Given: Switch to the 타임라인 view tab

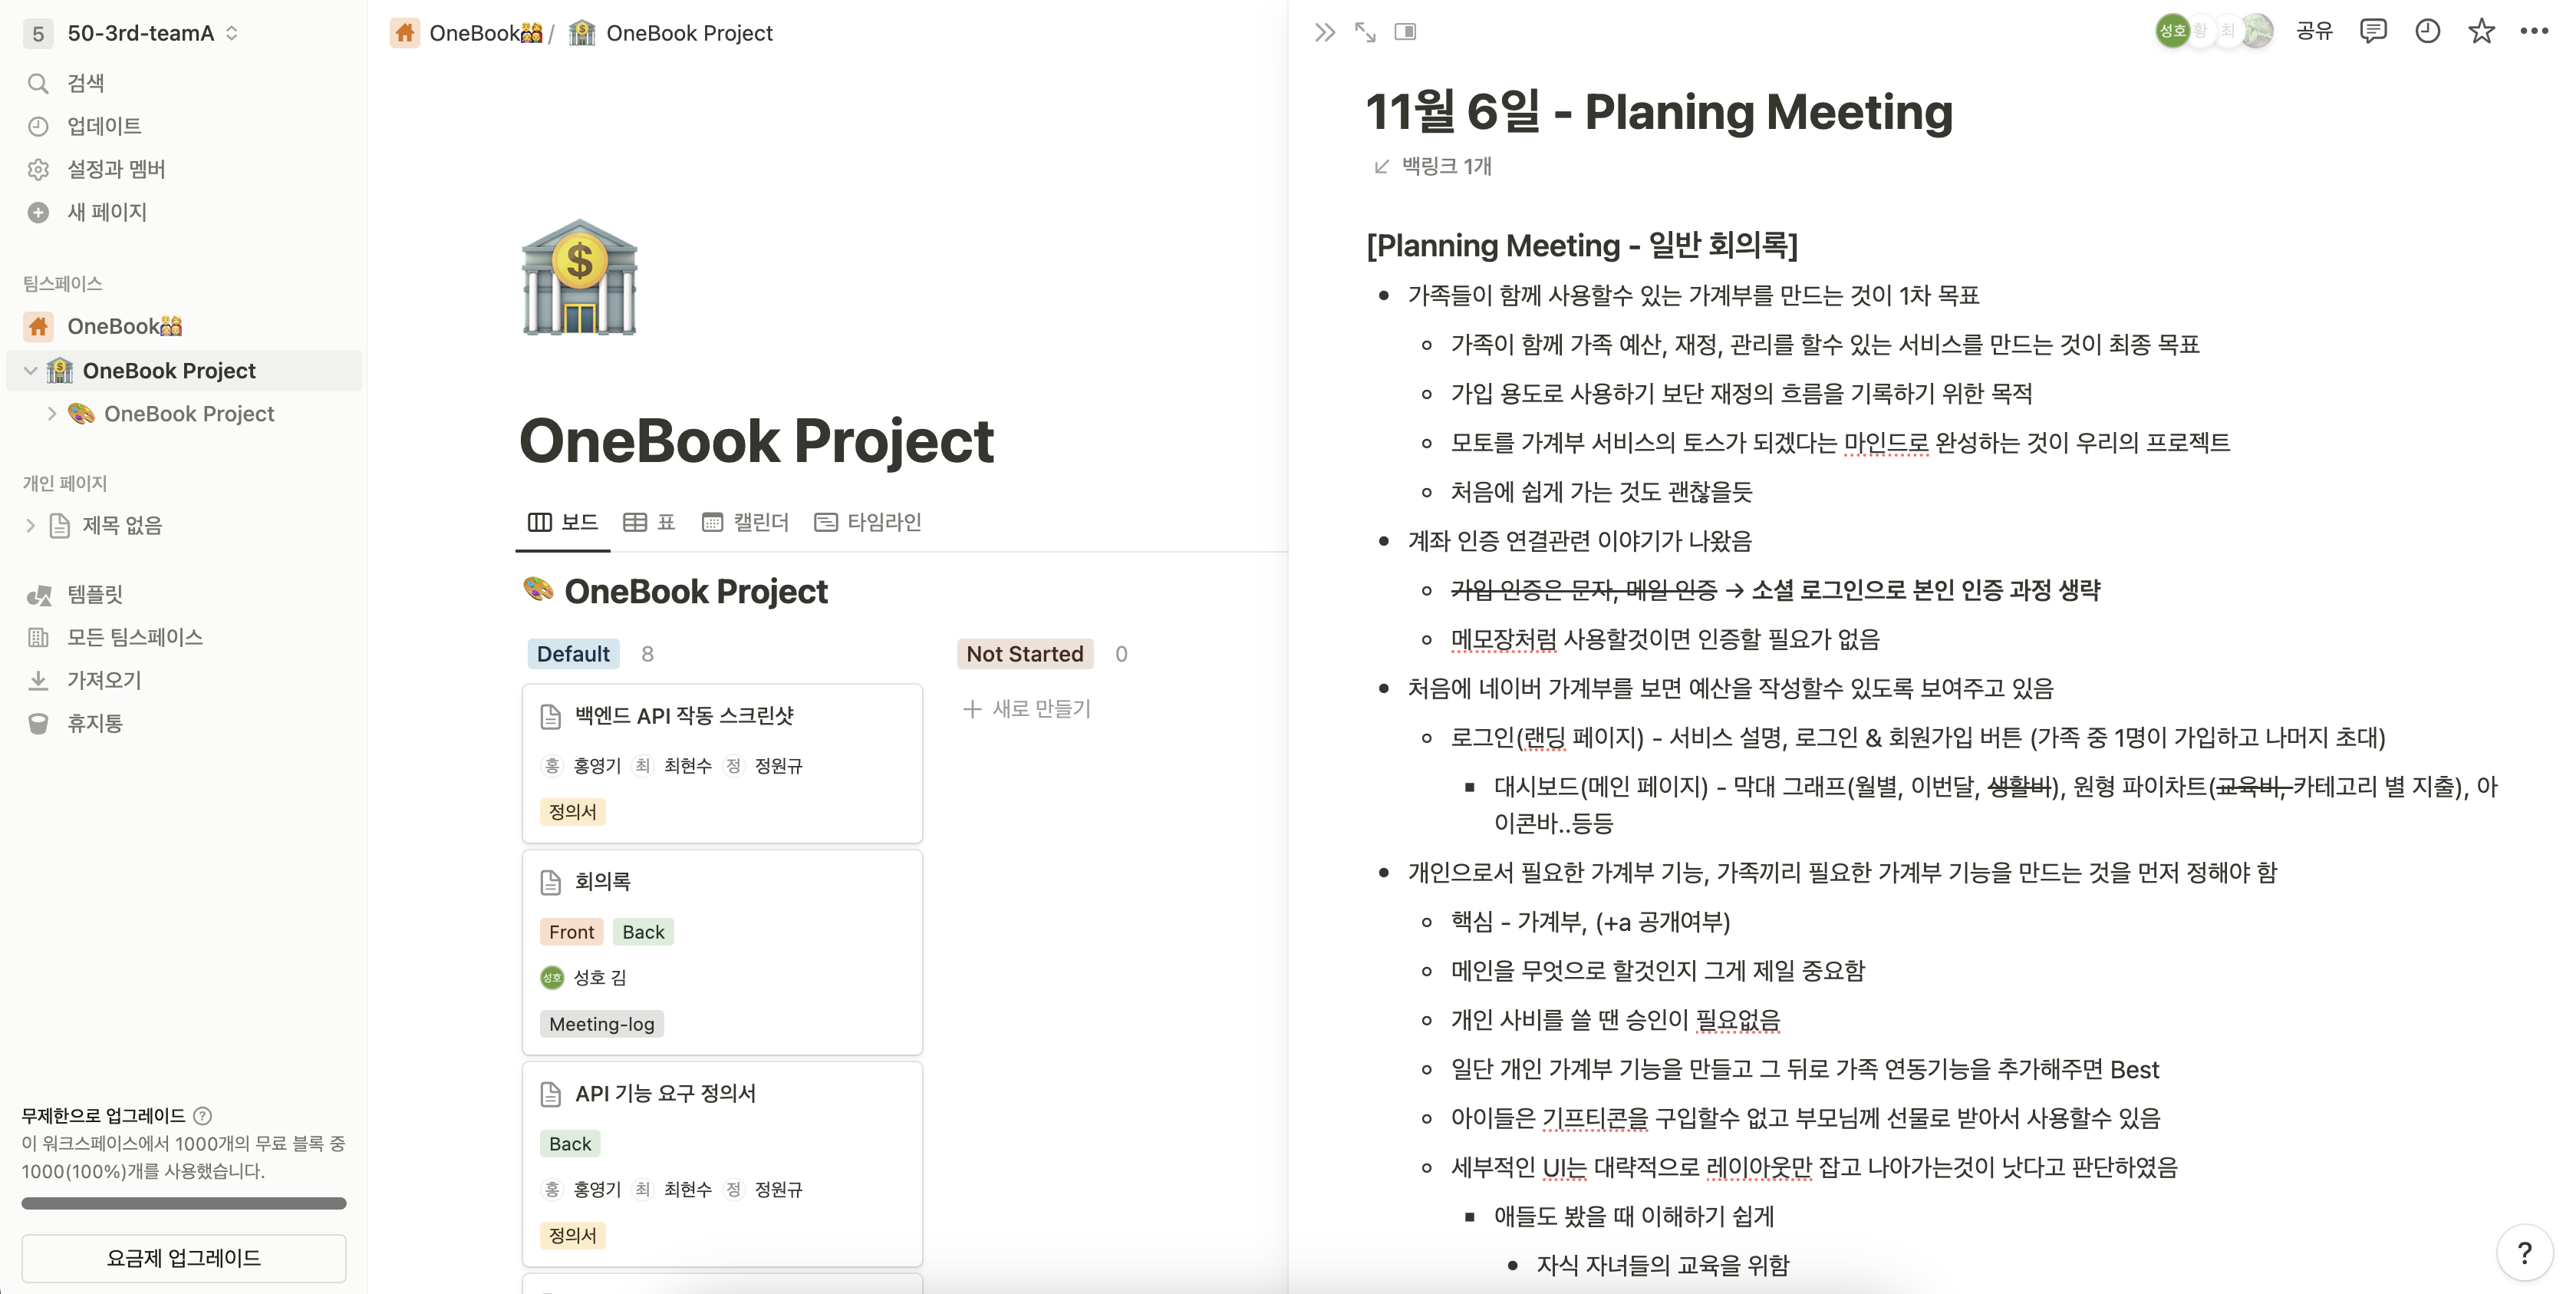Looking at the screenshot, I should tap(868, 521).
